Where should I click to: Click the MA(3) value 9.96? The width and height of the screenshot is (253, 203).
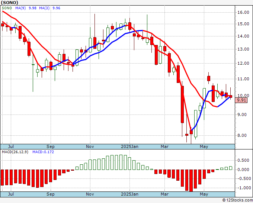[56, 8]
